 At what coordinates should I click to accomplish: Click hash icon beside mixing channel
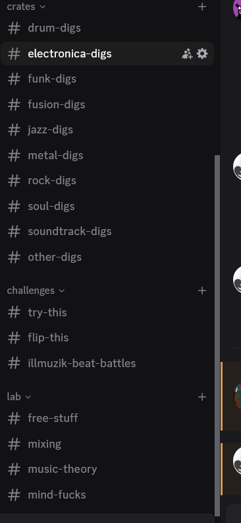coord(14,444)
